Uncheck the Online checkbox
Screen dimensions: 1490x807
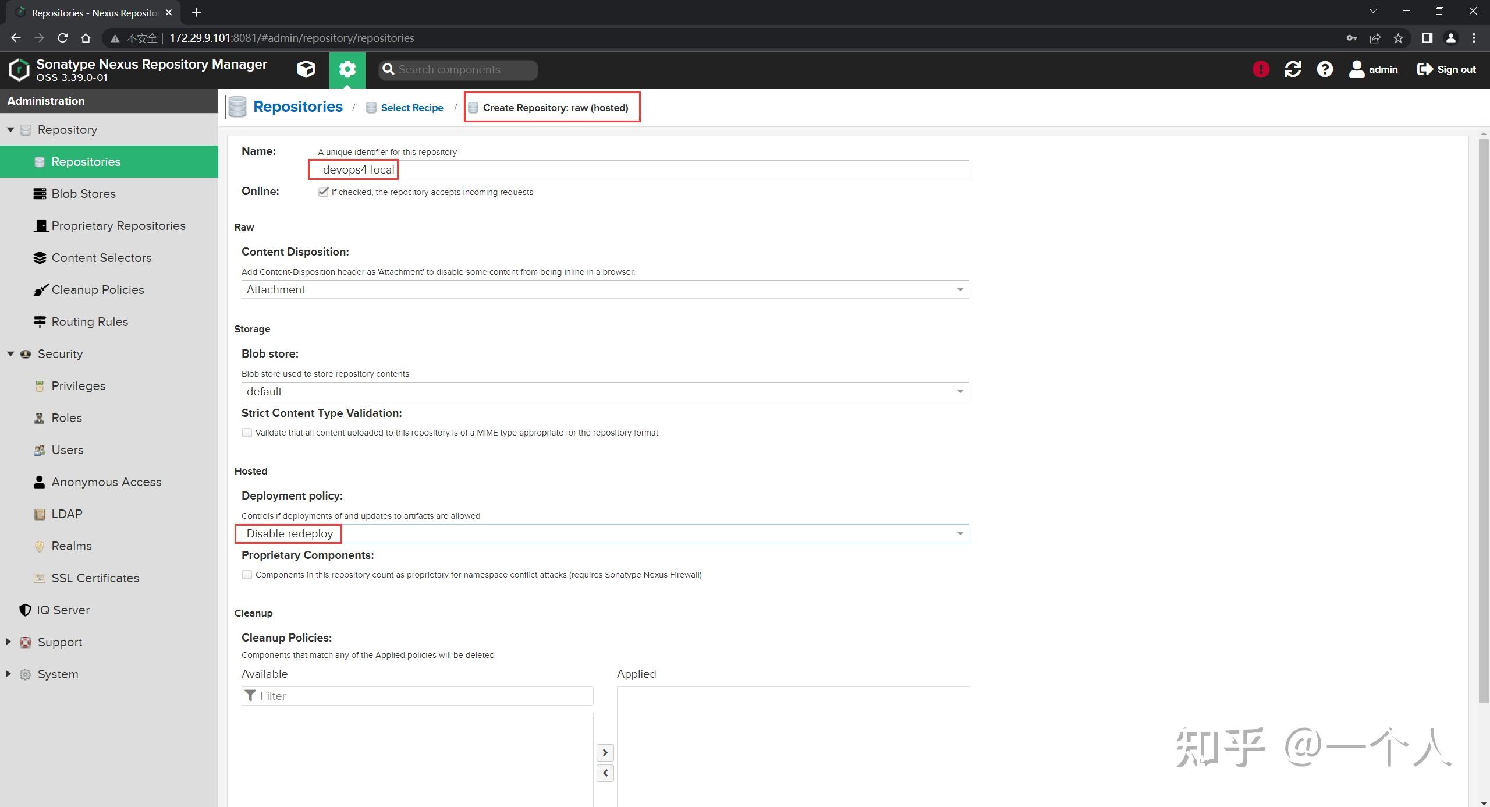323,192
